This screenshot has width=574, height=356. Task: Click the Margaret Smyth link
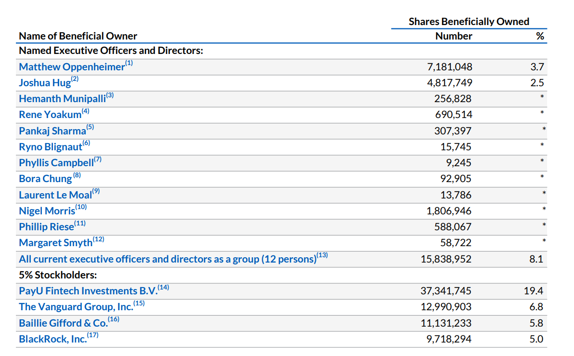pos(56,243)
